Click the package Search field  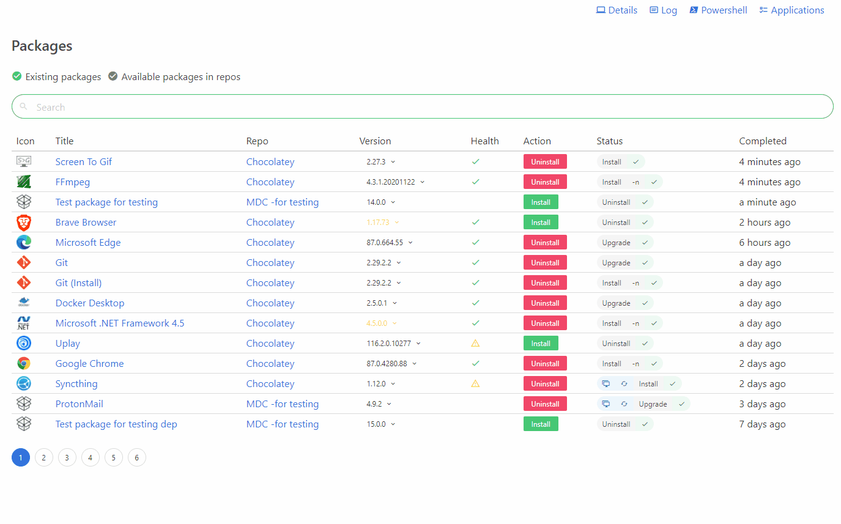click(x=423, y=106)
